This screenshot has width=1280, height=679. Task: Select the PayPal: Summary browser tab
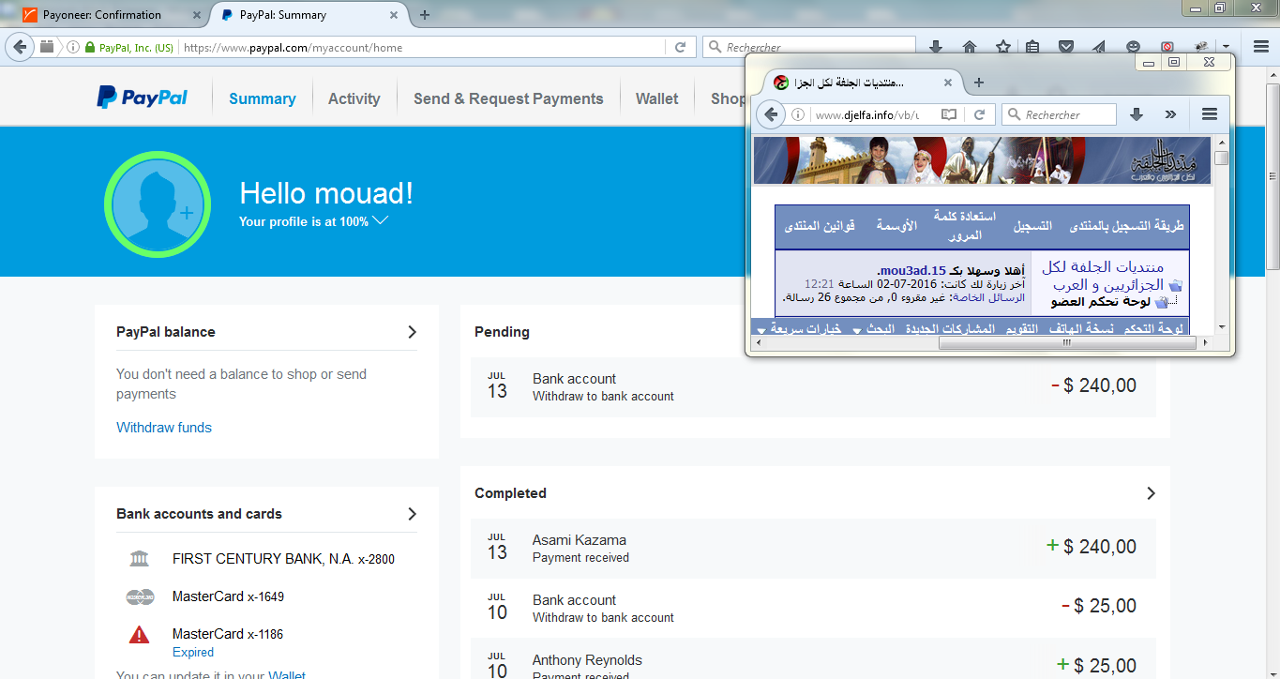click(309, 14)
